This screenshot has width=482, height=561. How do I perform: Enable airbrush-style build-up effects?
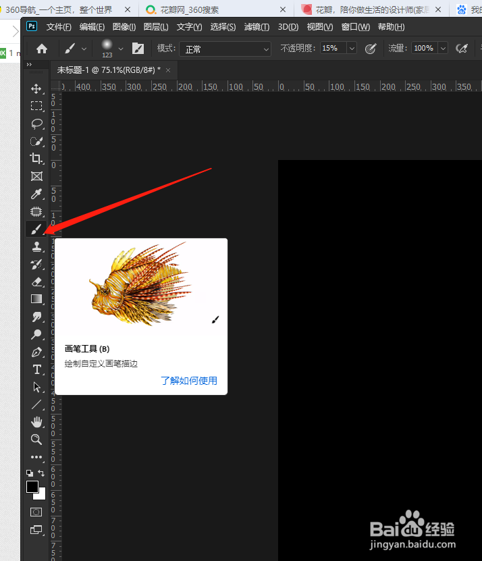pyautogui.click(x=462, y=49)
